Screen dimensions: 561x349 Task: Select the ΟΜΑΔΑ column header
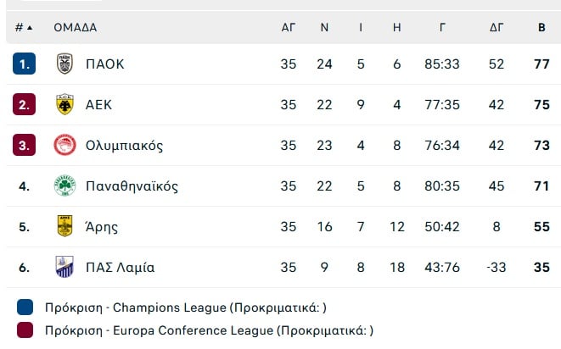[x=76, y=27]
